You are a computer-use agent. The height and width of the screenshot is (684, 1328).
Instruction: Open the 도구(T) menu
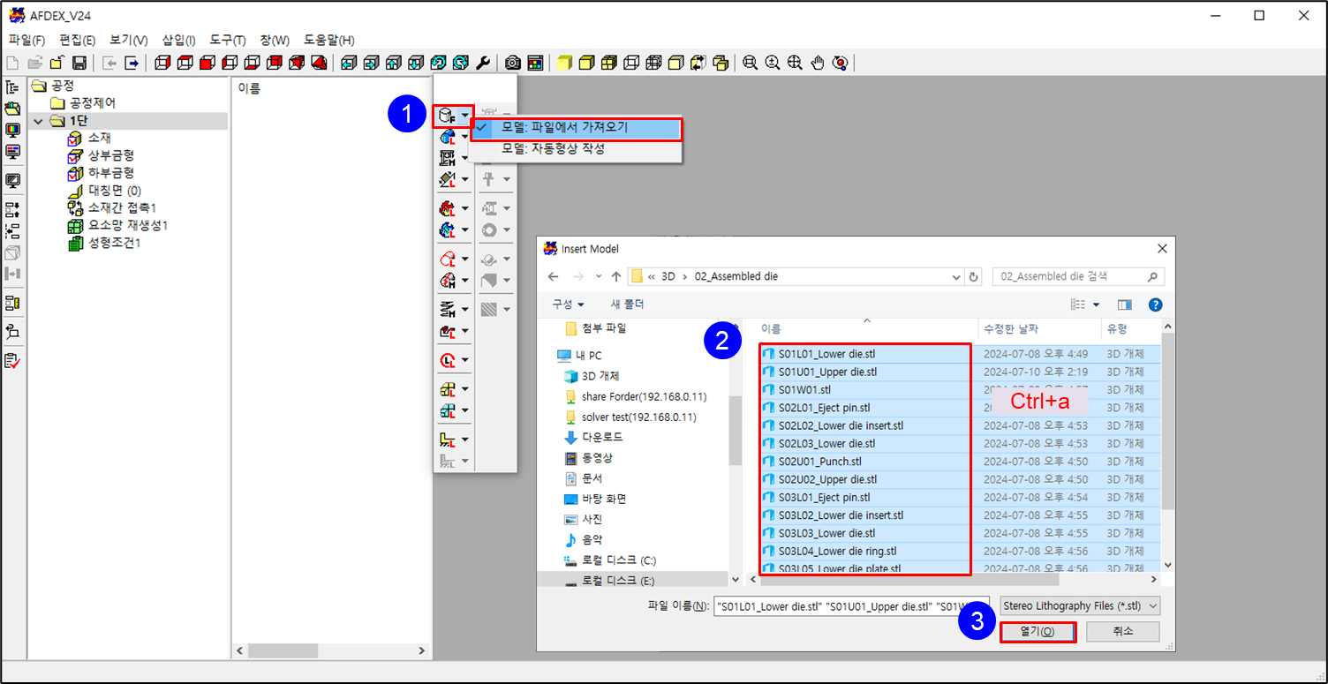coord(228,41)
